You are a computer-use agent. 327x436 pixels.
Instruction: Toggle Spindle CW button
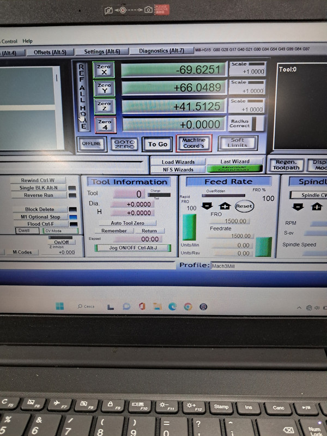coord(308,195)
